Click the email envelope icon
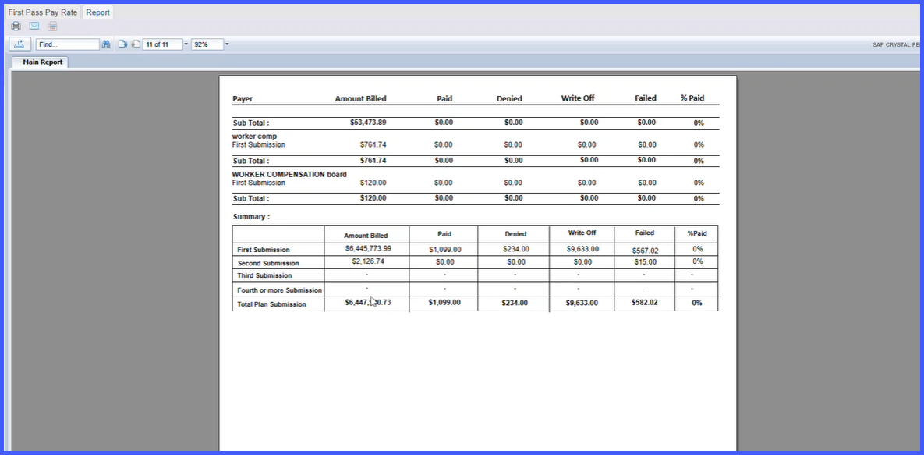924x455 pixels. [34, 26]
